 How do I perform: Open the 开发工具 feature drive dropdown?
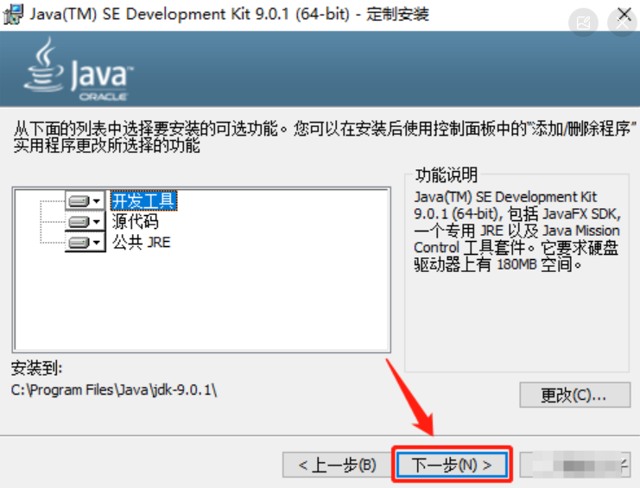coord(85,200)
